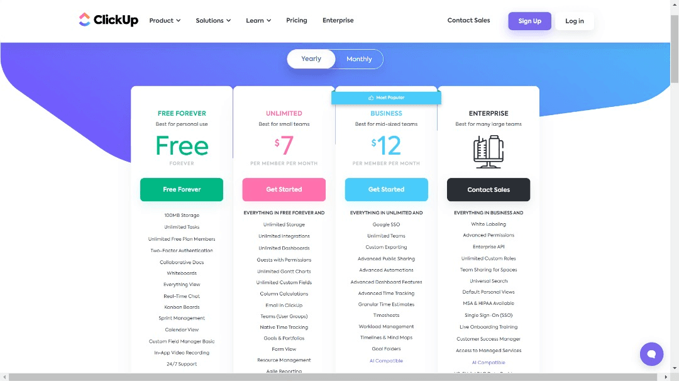Expand the Solutions dropdown

point(213,20)
